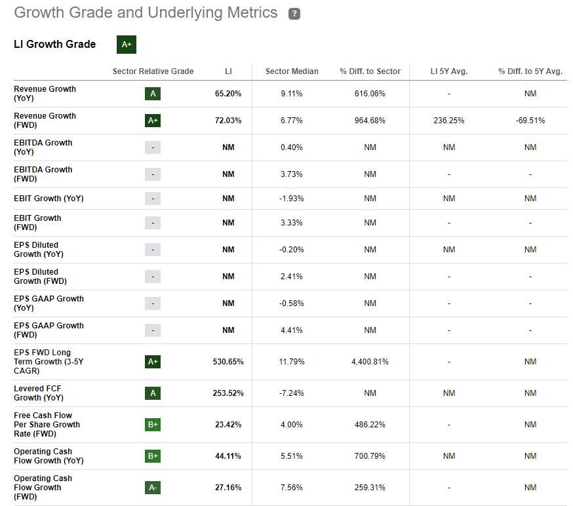This screenshot has width=573, height=506.
Task: Select the 27.16% LI value
Action: coord(228,488)
